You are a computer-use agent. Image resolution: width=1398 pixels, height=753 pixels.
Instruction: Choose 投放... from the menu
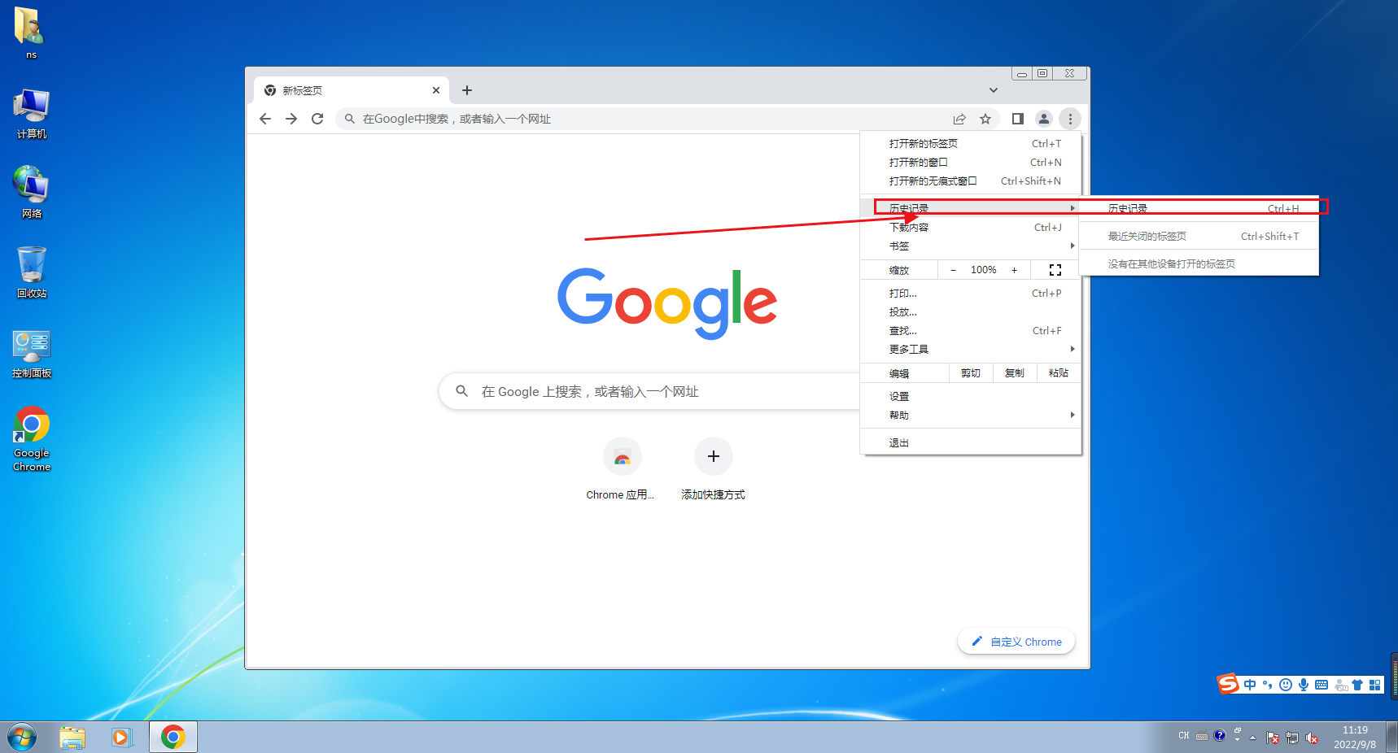pos(971,311)
